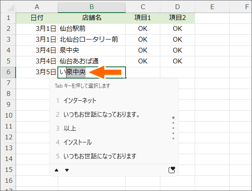Select the 3月4日 cell in row 5

pos(37,61)
